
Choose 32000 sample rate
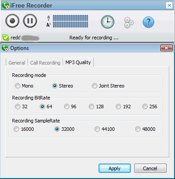65,129
